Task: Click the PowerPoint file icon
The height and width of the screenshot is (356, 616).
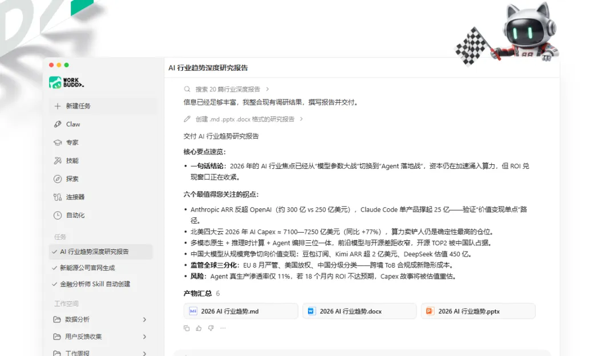Action: click(x=430, y=311)
